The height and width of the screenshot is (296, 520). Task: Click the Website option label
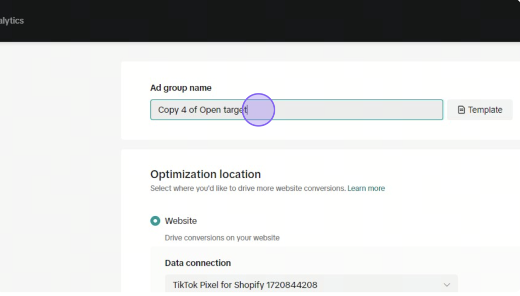click(x=181, y=221)
